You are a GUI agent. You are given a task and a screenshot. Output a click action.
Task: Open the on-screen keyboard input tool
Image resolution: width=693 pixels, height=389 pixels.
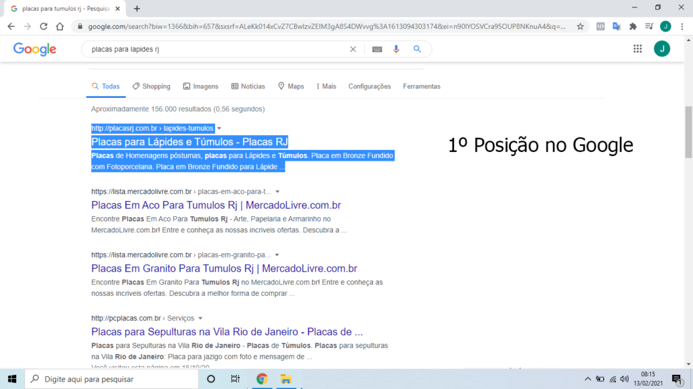pos(377,49)
